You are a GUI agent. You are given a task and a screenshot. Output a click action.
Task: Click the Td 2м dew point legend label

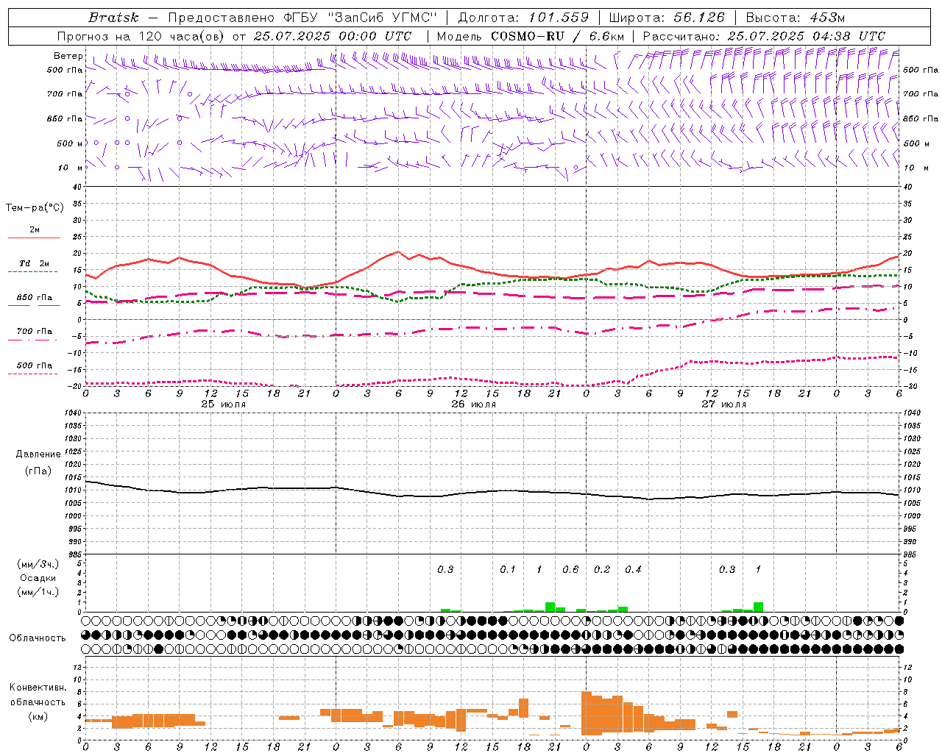coord(34,263)
